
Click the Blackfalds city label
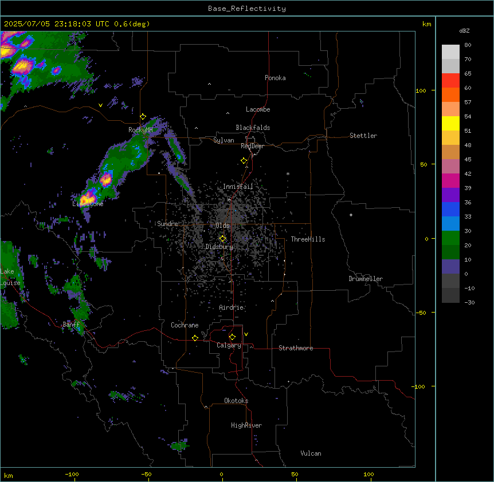click(253, 128)
